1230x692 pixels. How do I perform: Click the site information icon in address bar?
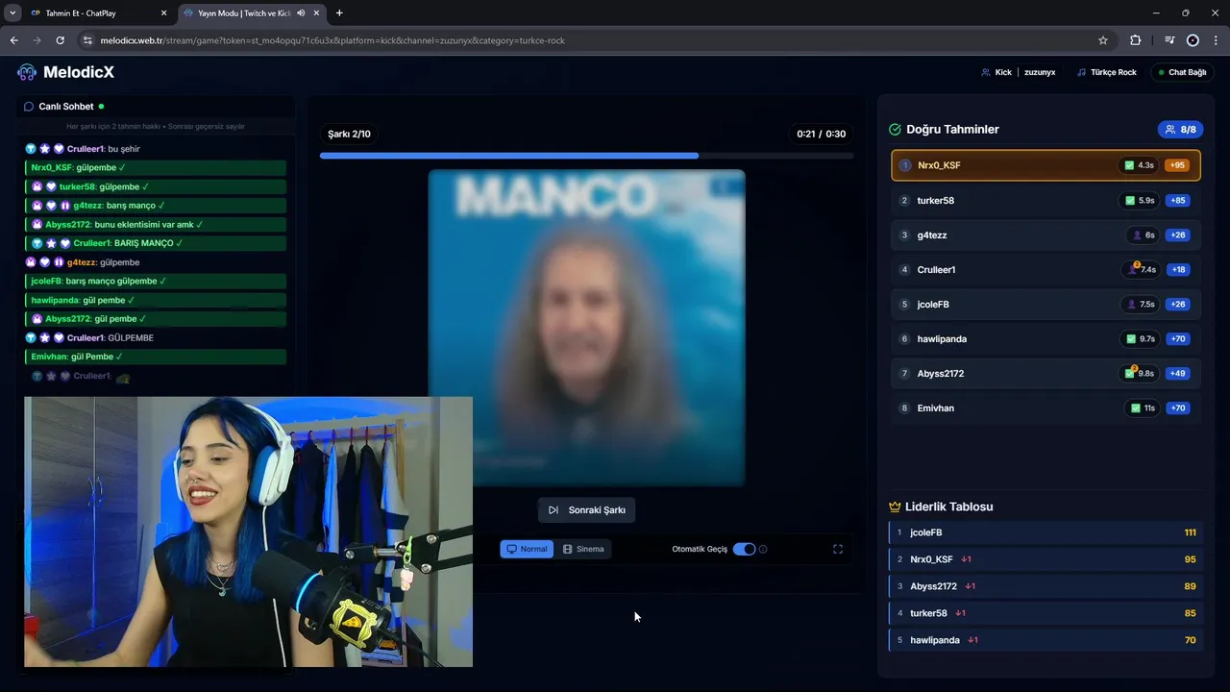(x=87, y=40)
